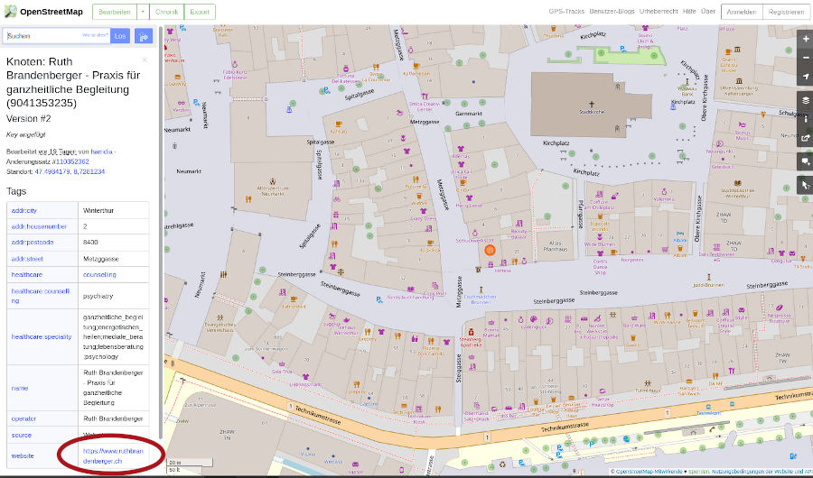Select the '8400' postcode value
The width and height of the screenshot is (813, 478).
click(x=90, y=242)
